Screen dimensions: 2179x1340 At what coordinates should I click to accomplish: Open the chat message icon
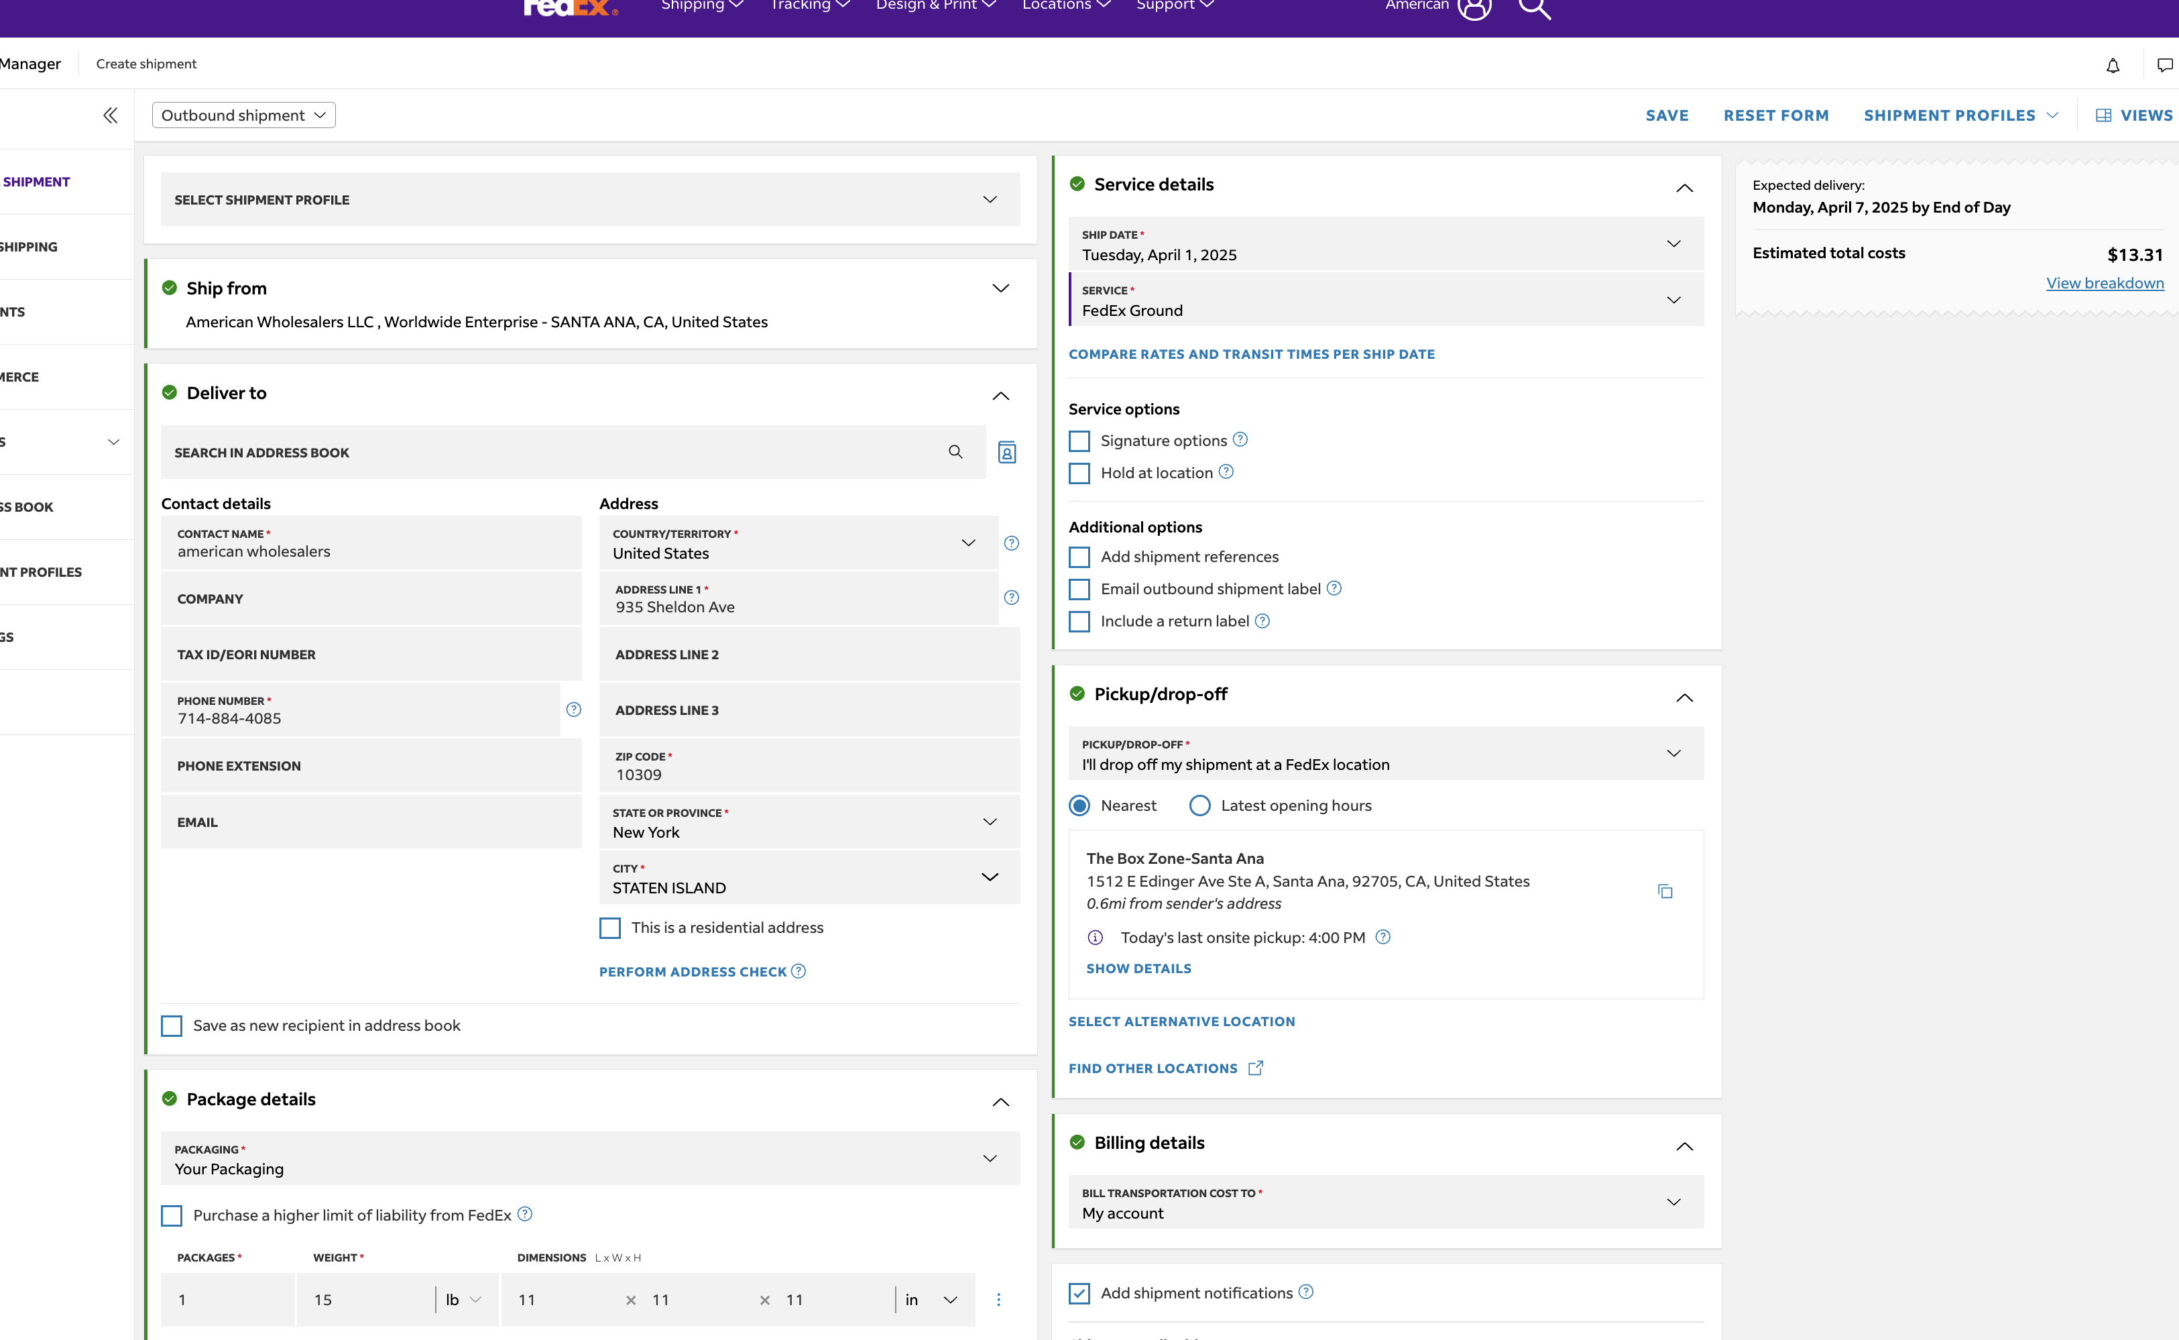(2165, 64)
